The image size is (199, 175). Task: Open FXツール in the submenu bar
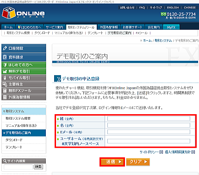click(142, 33)
